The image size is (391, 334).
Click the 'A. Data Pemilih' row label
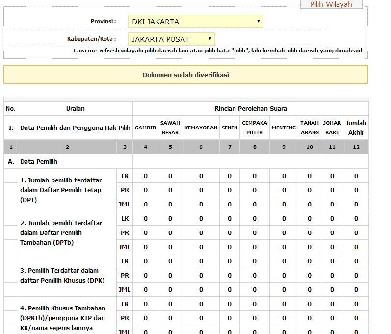click(39, 161)
